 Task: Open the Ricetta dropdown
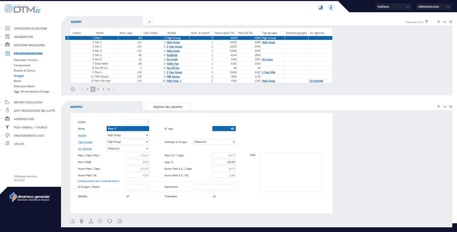[128, 135]
